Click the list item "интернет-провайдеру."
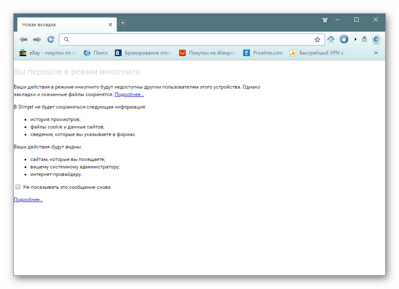 tap(56, 174)
